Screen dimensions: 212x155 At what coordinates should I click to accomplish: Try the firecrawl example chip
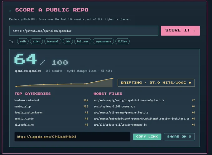click(53, 41)
